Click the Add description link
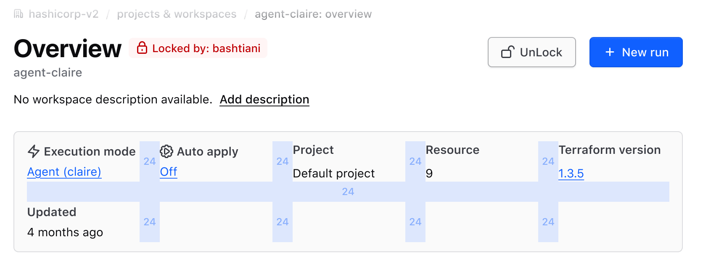The width and height of the screenshot is (703, 264). point(264,100)
